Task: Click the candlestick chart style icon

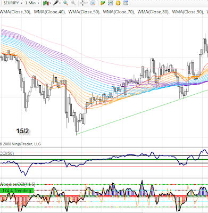Action: [46, 3]
